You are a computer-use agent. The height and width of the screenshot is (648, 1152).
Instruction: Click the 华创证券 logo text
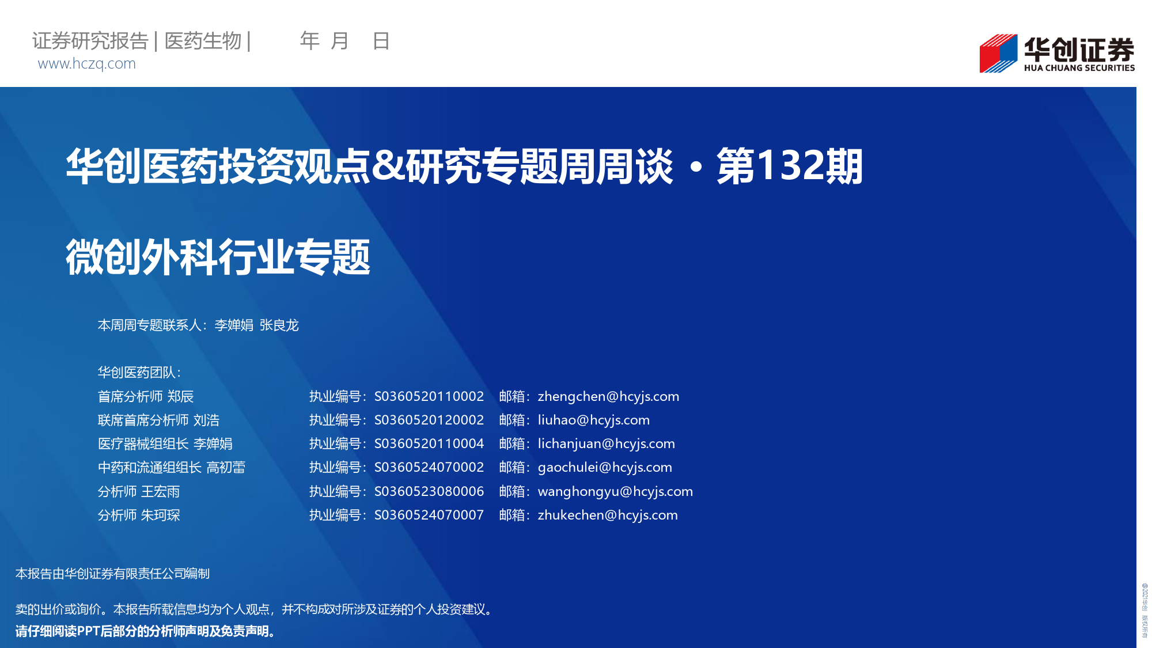pos(1079,50)
